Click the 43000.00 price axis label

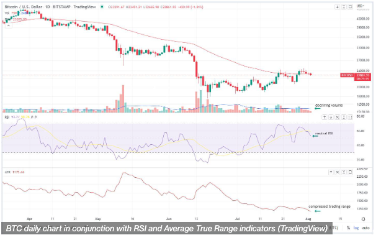[362, 19]
